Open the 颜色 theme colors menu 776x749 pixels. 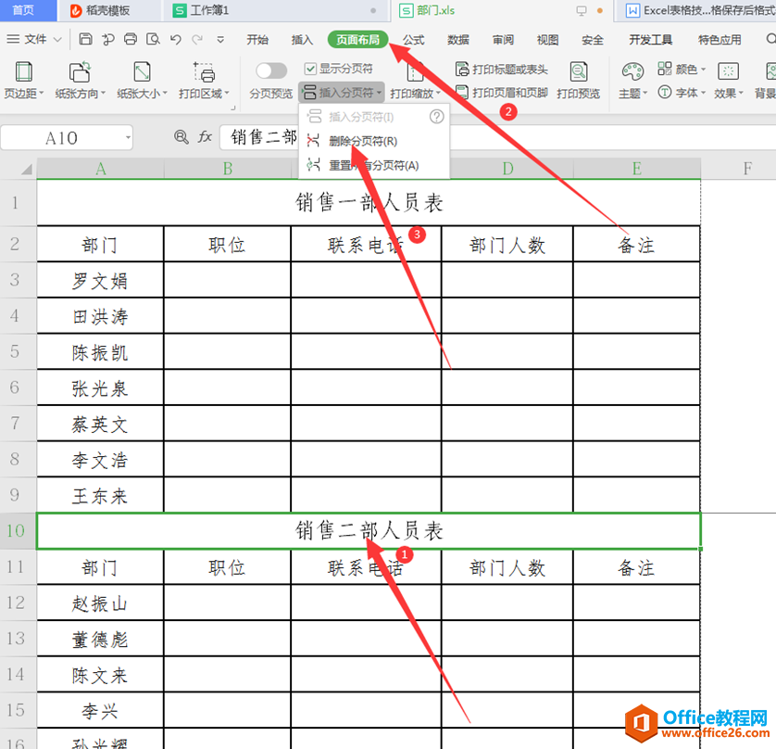[682, 69]
